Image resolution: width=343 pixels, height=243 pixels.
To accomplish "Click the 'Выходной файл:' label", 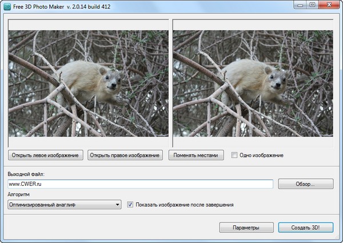I will 26,173.
